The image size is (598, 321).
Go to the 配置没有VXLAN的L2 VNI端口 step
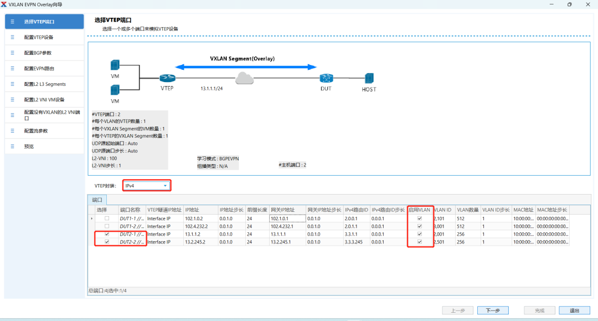[44, 115]
